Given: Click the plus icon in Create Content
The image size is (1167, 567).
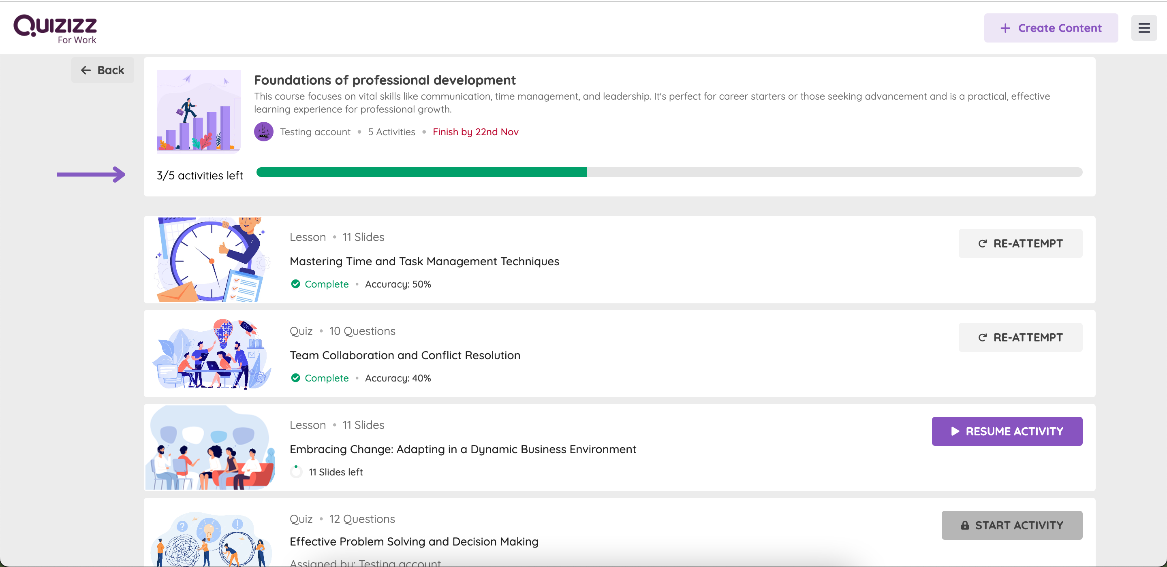Looking at the screenshot, I should pos(1005,28).
